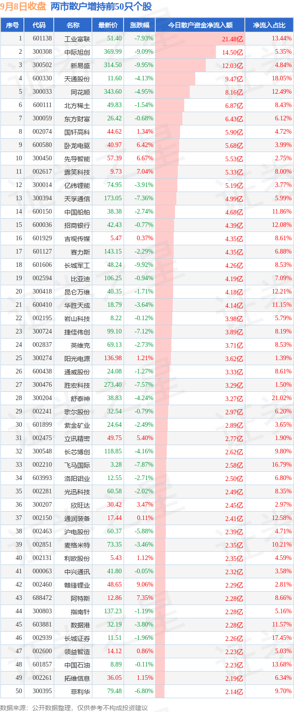
Task: Click stock code 600111
Action: pos(43,105)
